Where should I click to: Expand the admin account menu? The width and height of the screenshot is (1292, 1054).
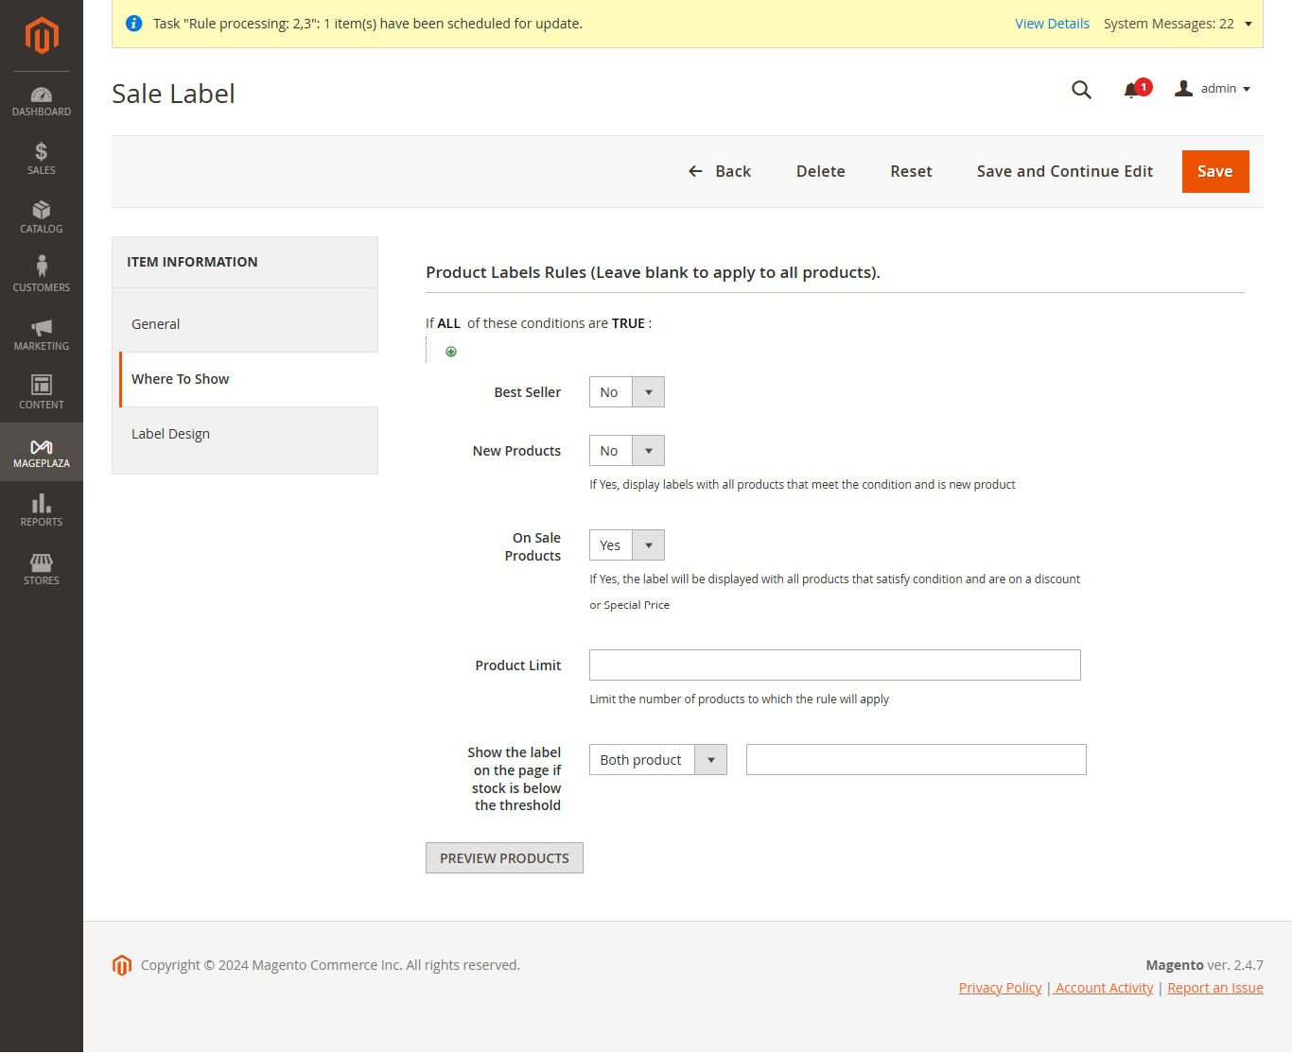click(1213, 89)
